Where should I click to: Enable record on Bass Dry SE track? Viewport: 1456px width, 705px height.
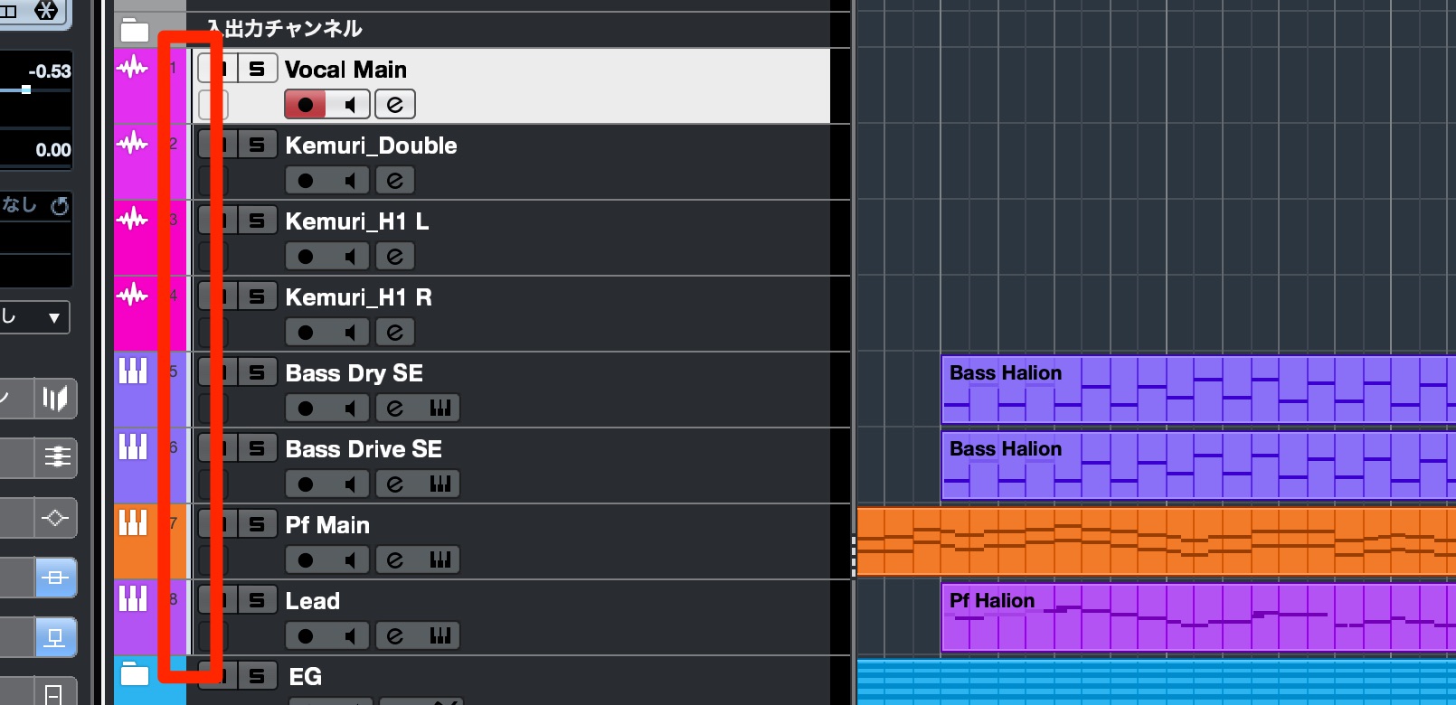(x=306, y=409)
